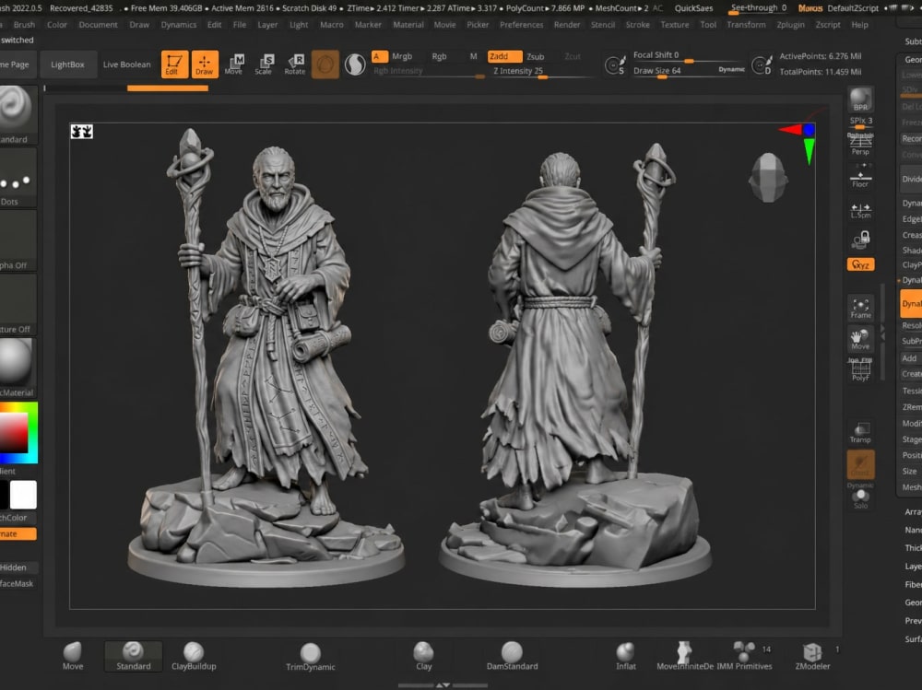Screen dimensions: 922x690
Task: Click the lock camera icon
Action: [x=860, y=239]
